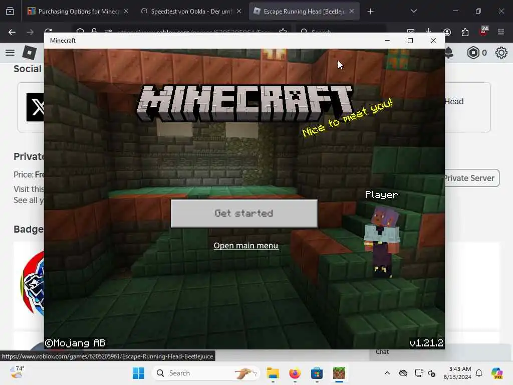The height and width of the screenshot is (385, 513).
Task: Click the Private Server button on Roblox
Action: [471, 178]
